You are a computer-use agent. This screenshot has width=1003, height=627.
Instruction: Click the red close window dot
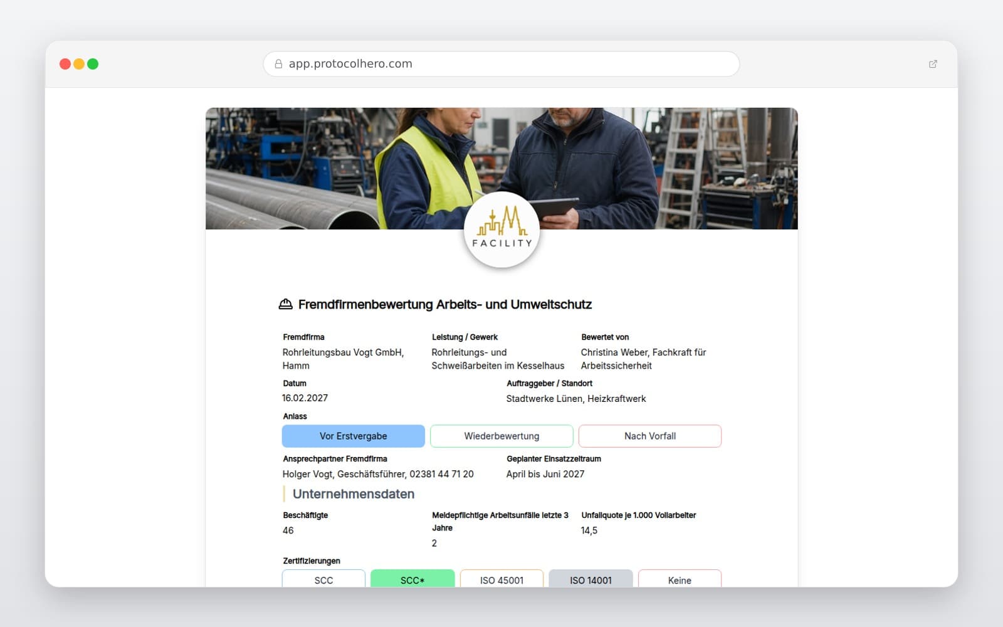[65, 64]
